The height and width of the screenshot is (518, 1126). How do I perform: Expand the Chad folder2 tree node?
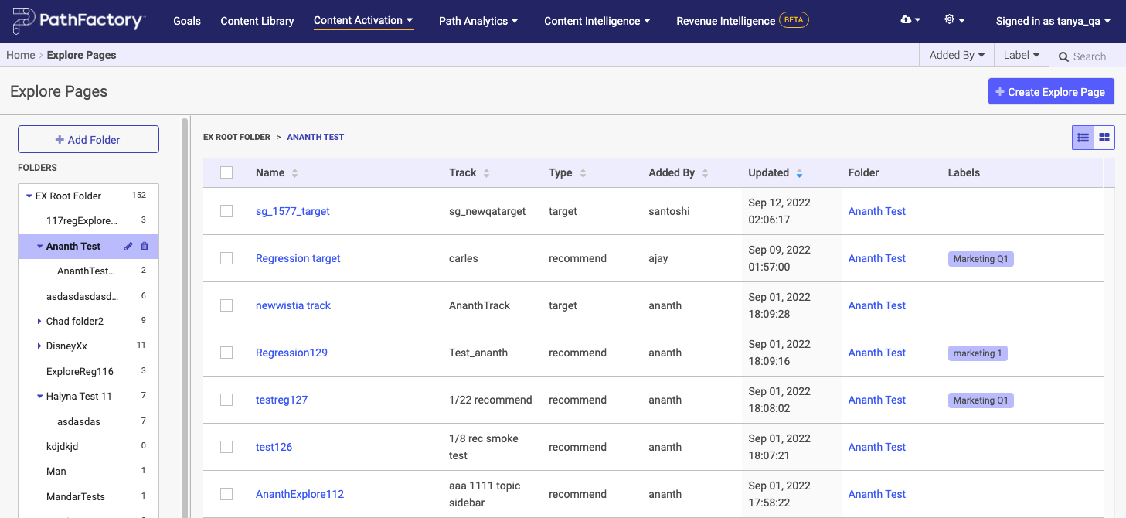tap(39, 321)
